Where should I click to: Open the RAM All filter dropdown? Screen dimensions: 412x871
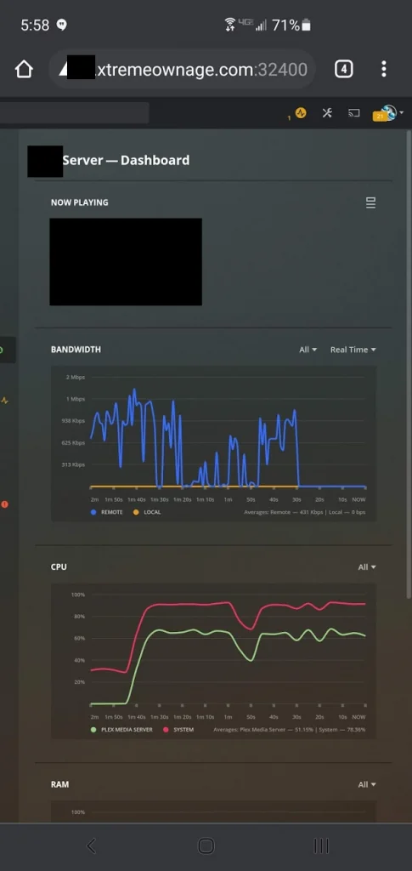click(367, 784)
